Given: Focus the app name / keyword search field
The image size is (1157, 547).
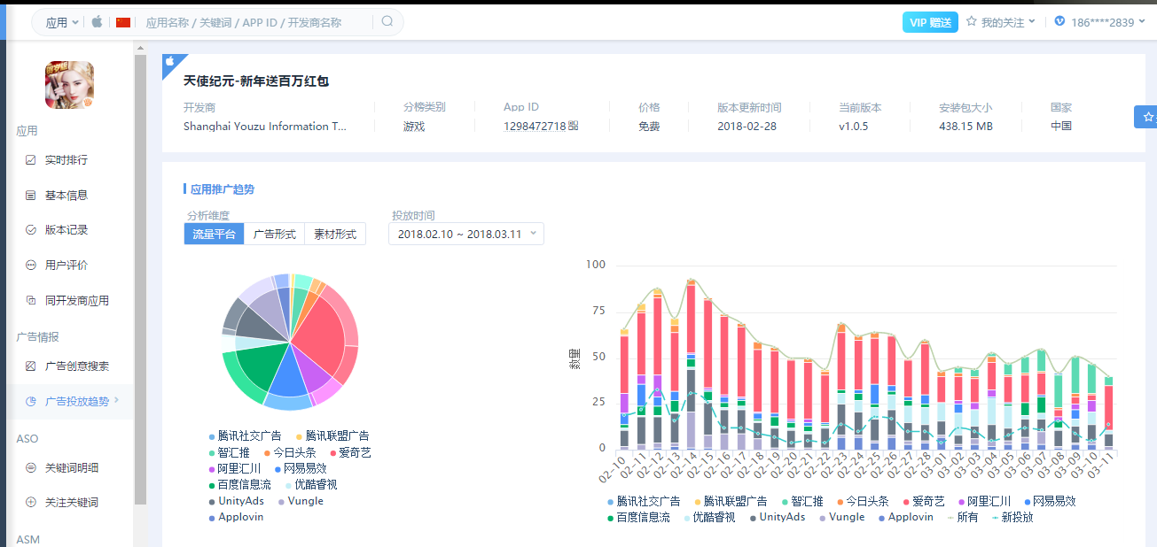Looking at the screenshot, I should tap(255, 22).
